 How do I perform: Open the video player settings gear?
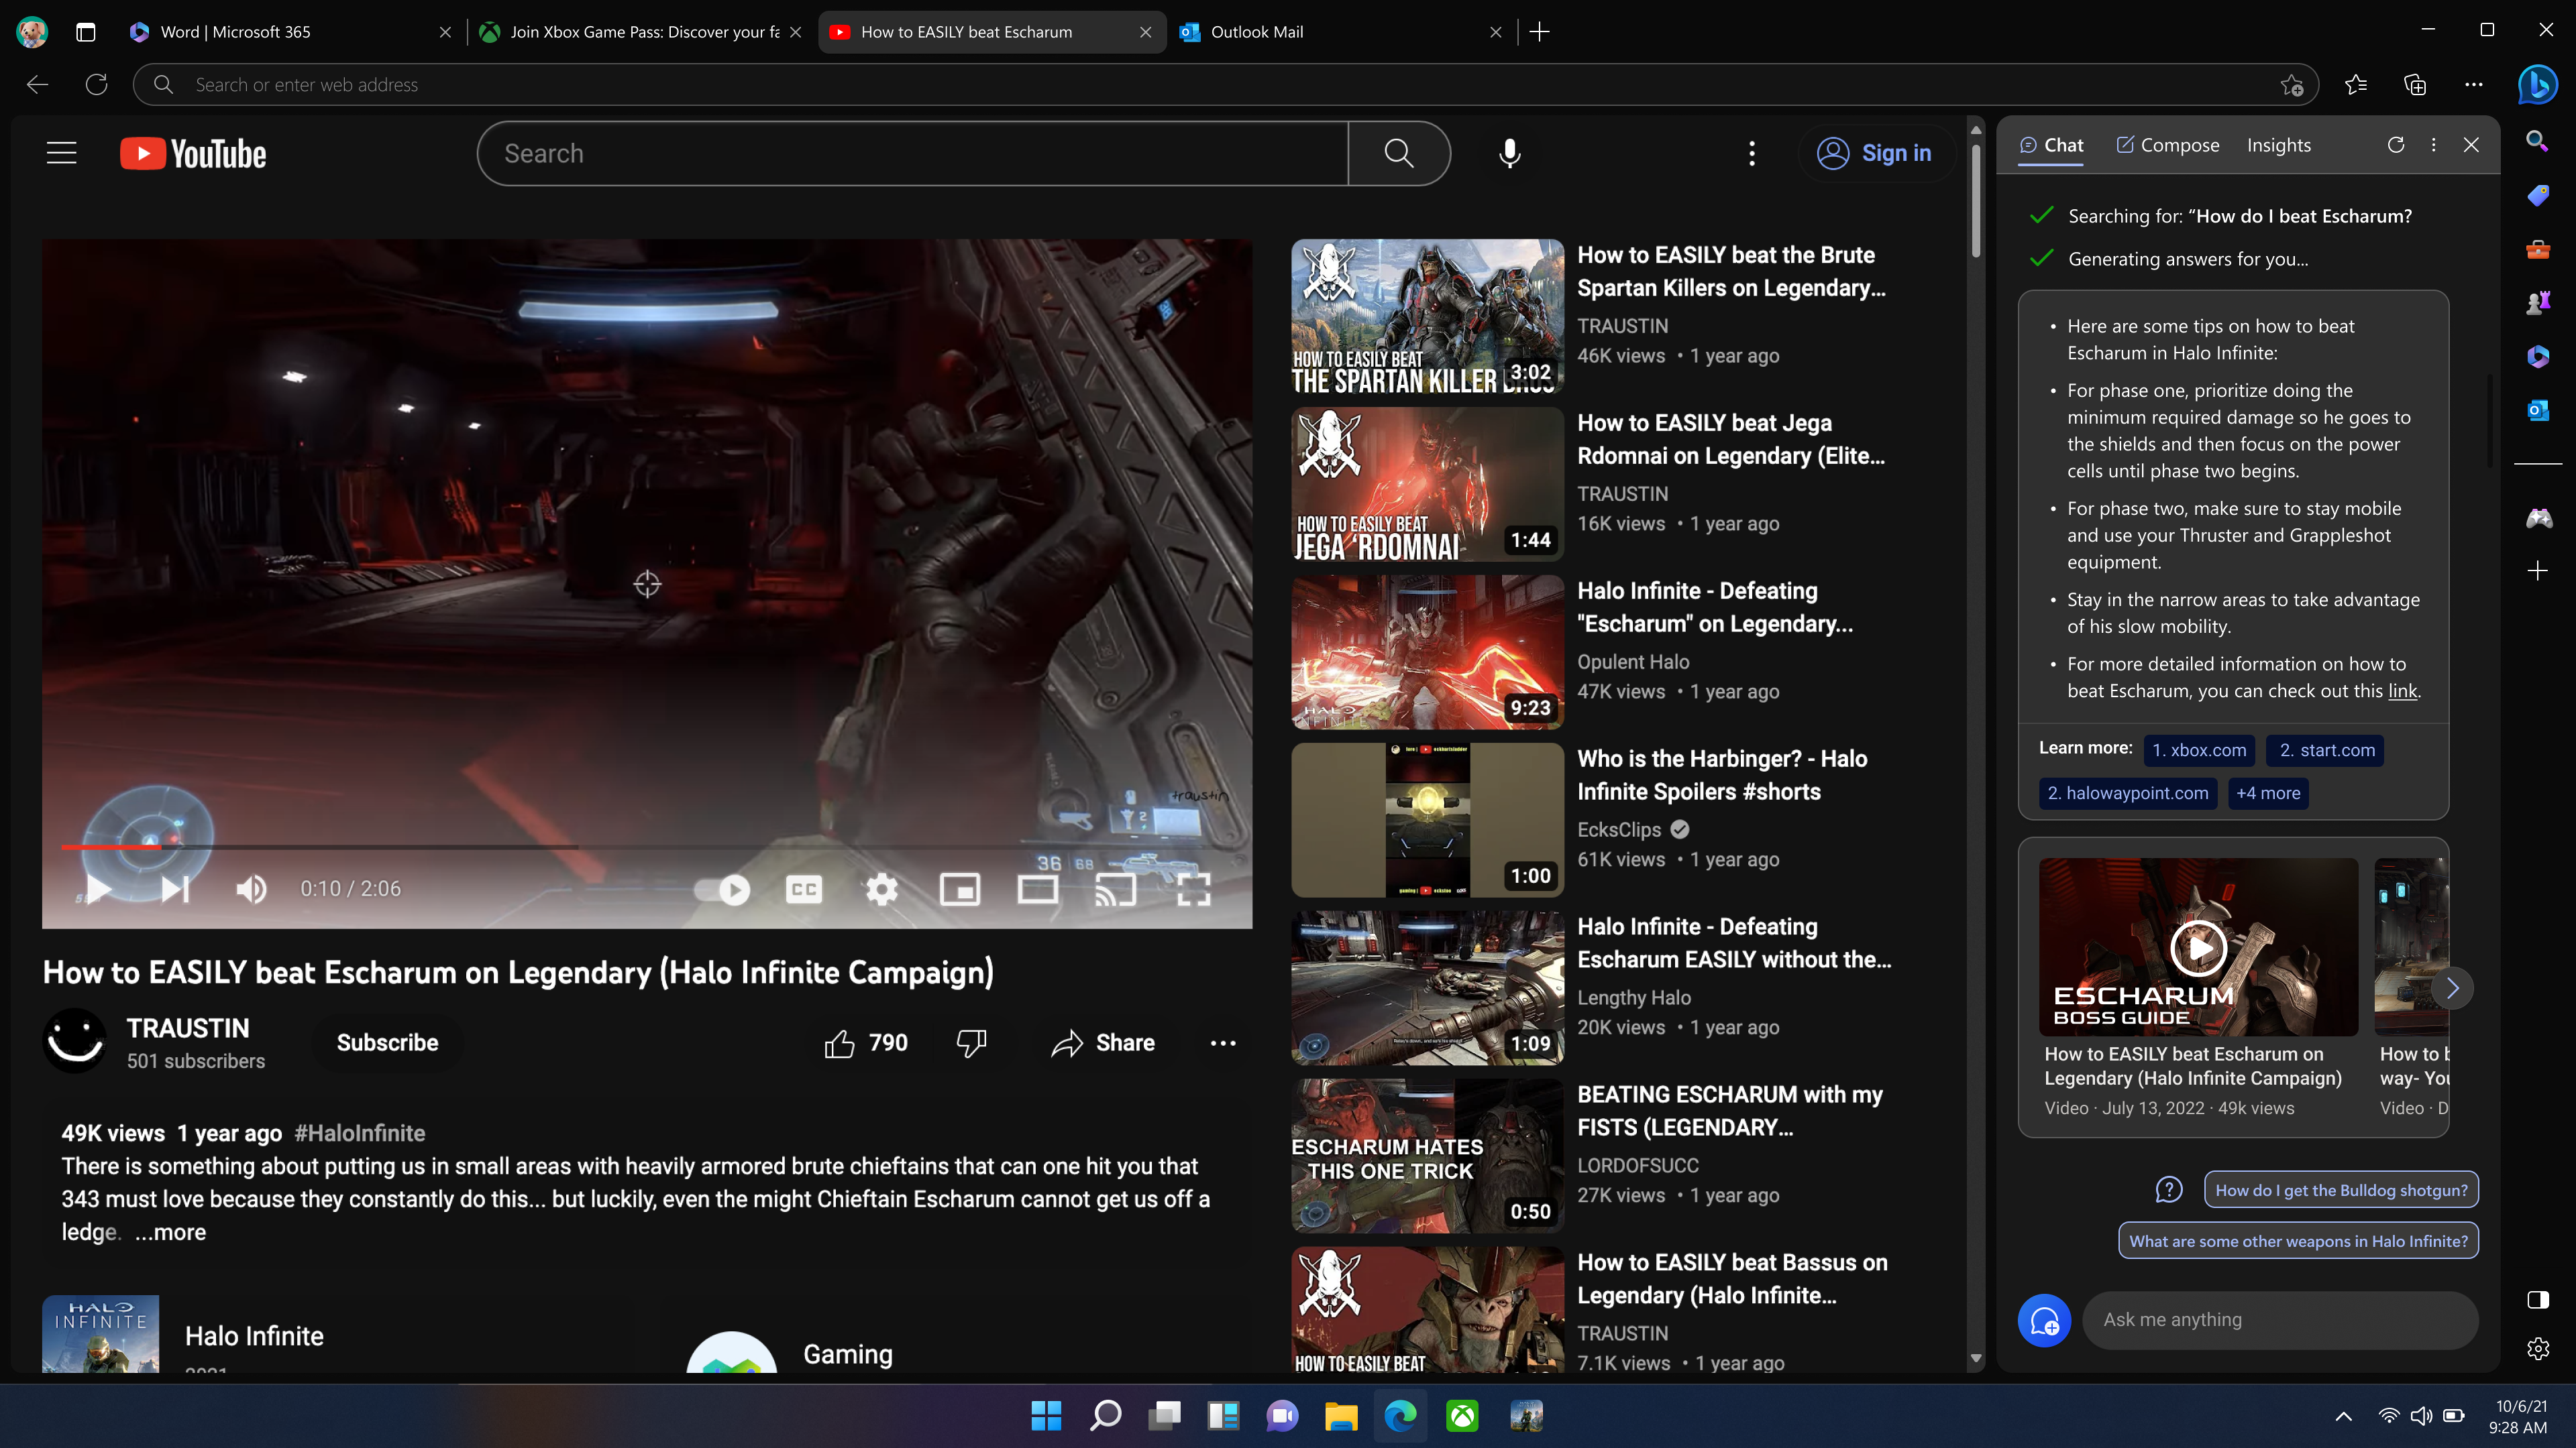(x=882, y=888)
